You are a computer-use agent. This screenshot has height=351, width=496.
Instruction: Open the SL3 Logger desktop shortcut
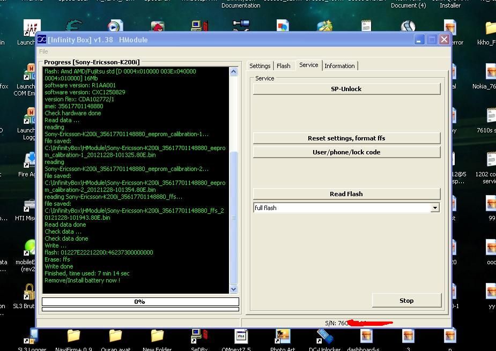32,337
